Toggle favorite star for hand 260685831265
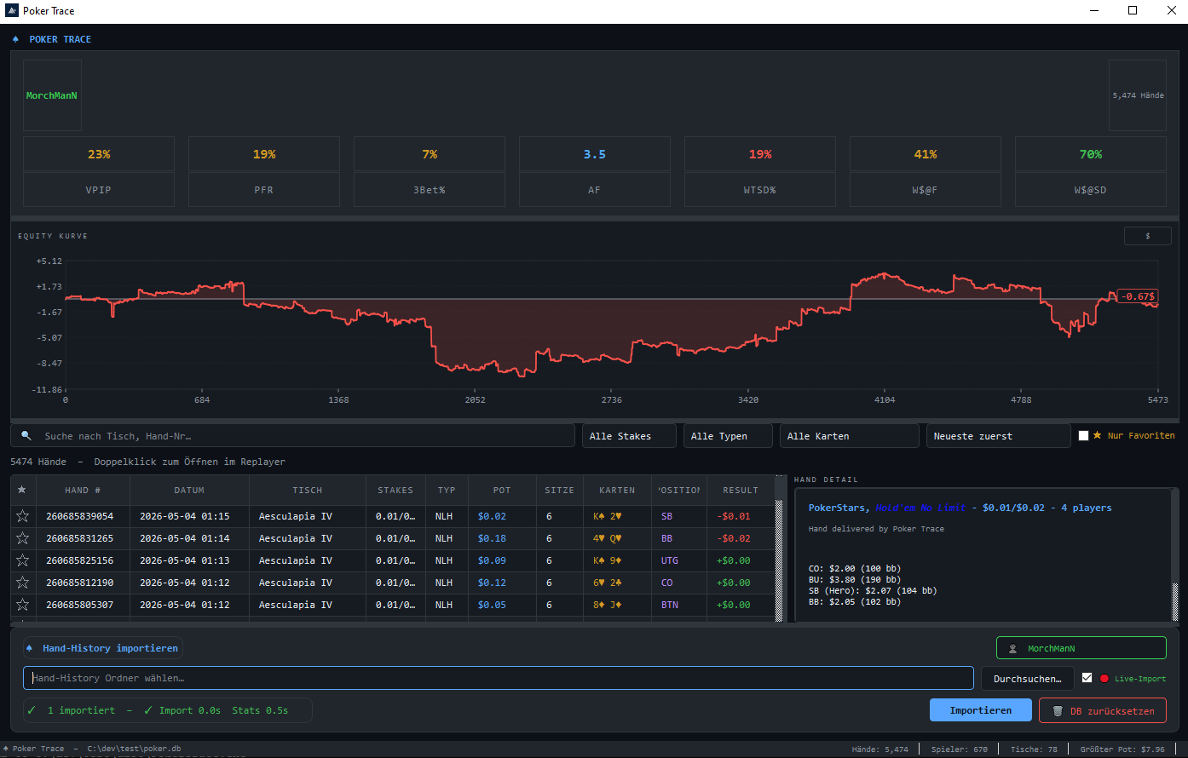 click(22, 538)
